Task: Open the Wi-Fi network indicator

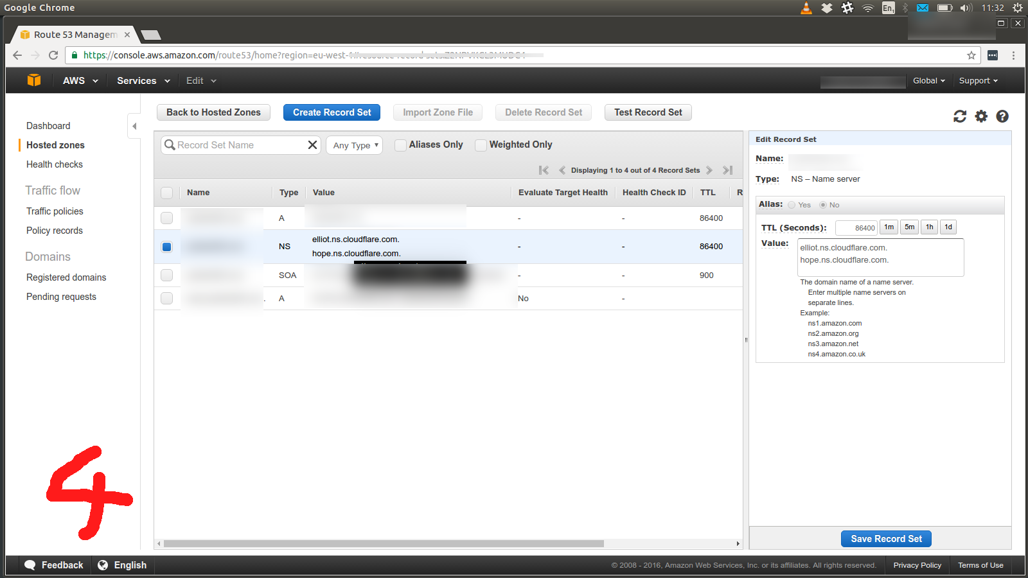Action: point(868,8)
